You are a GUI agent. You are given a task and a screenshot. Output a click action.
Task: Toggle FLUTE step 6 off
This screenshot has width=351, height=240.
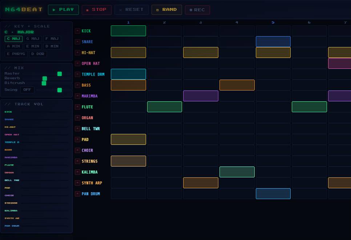[x=309, y=107]
